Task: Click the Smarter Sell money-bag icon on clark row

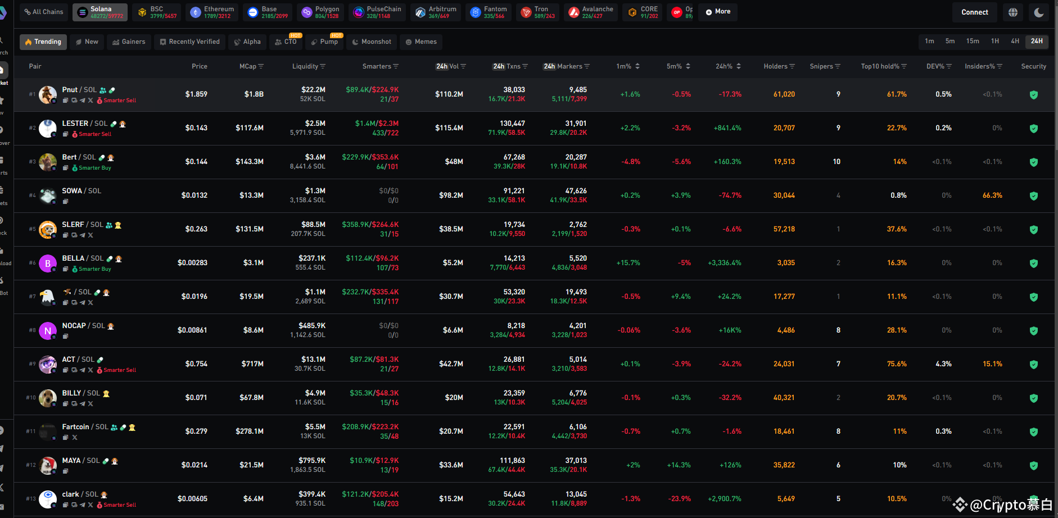Action: click(x=100, y=505)
